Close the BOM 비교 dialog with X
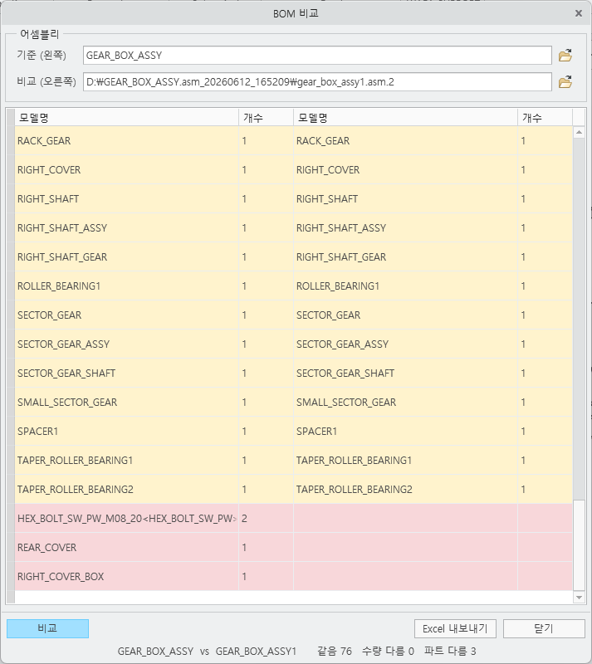Viewport: 592px width, 664px height. (x=579, y=13)
